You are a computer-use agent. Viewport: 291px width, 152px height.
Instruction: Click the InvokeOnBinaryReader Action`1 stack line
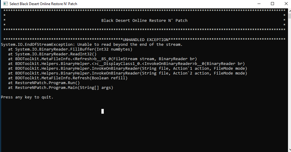point(127,69)
